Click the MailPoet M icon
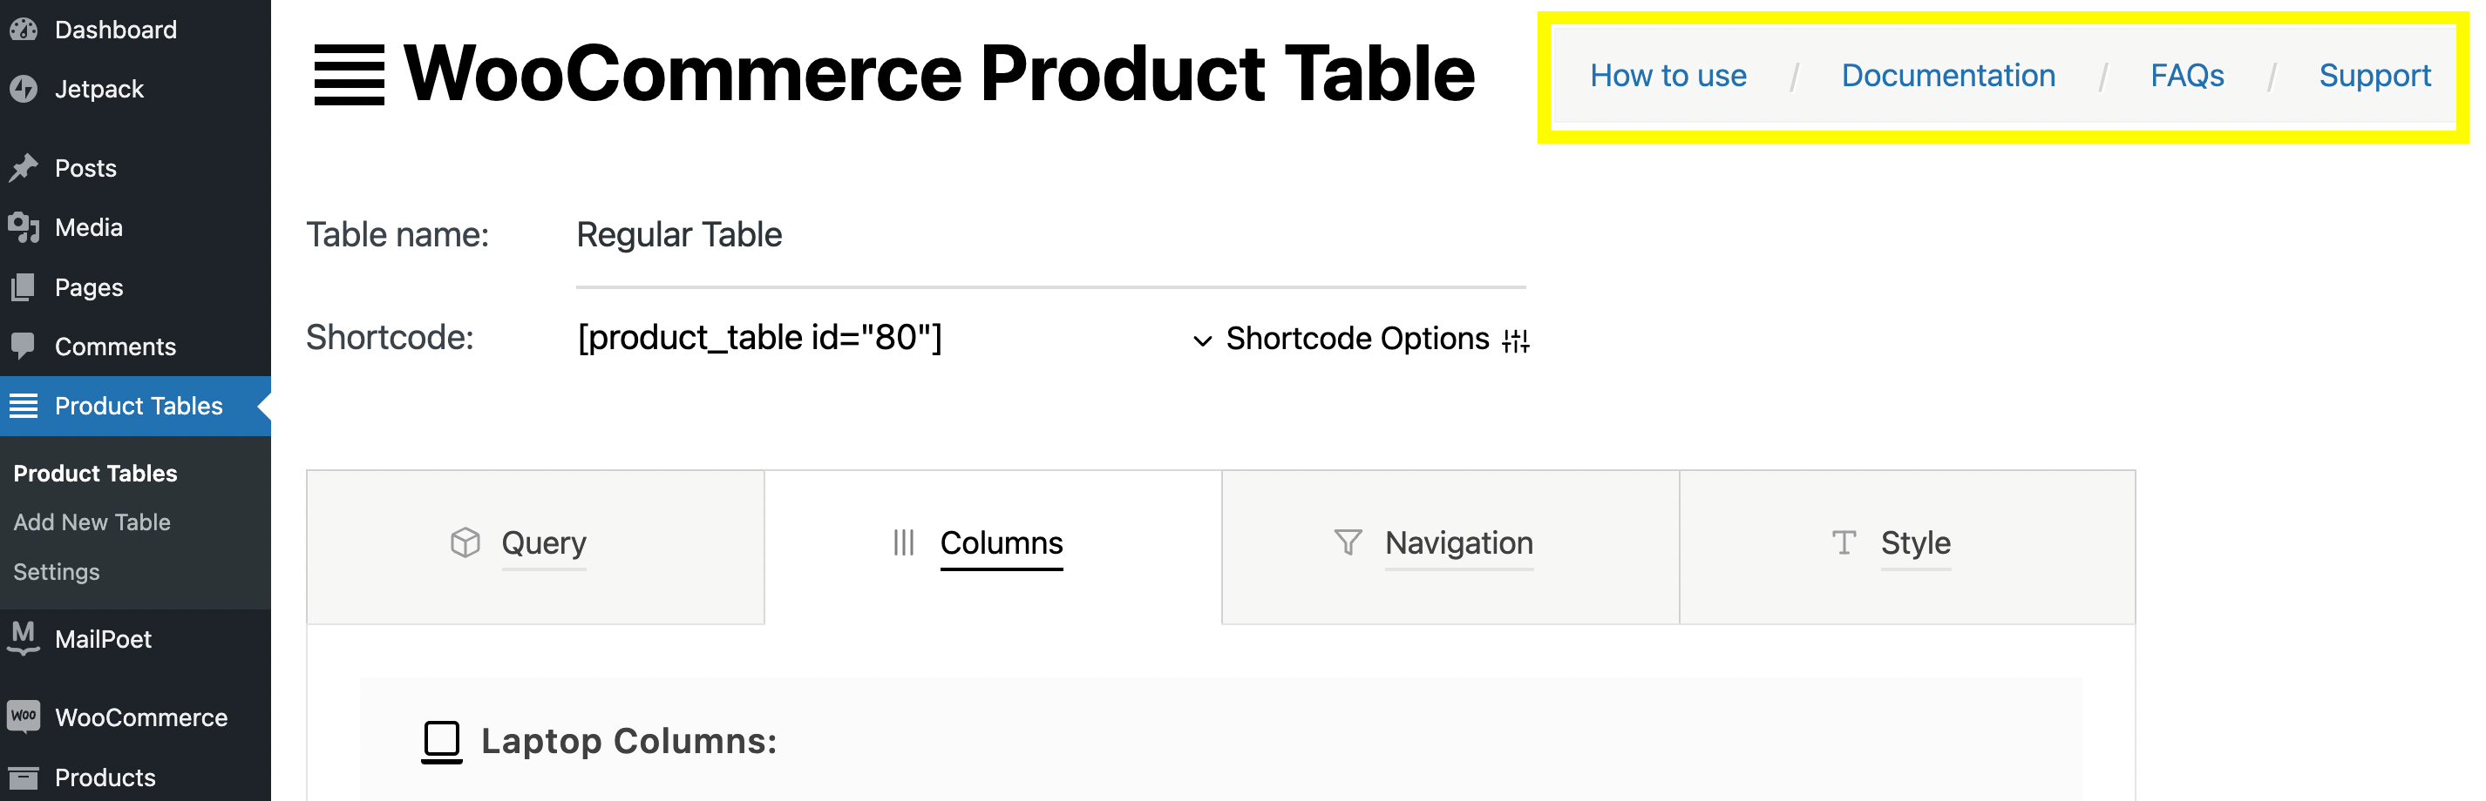This screenshot has height=801, width=2486. [24, 637]
